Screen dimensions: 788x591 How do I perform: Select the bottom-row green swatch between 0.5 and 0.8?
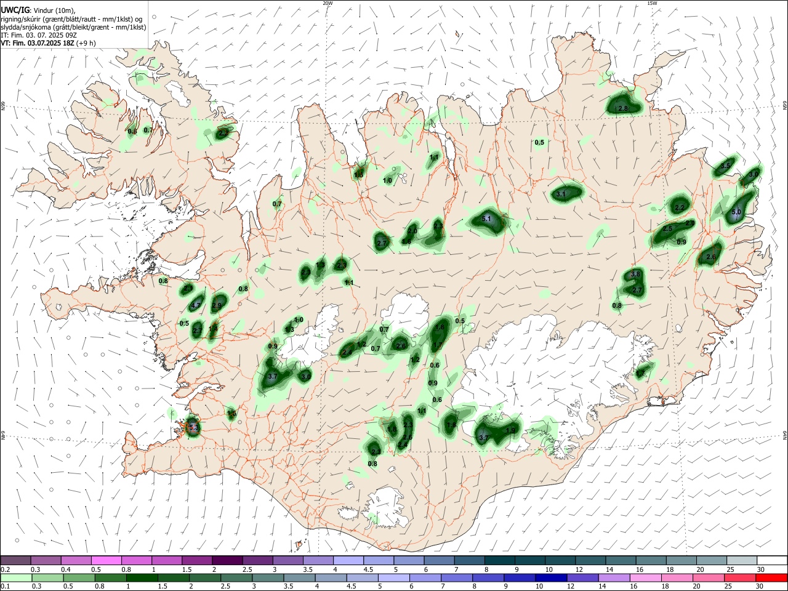(79, 577)
